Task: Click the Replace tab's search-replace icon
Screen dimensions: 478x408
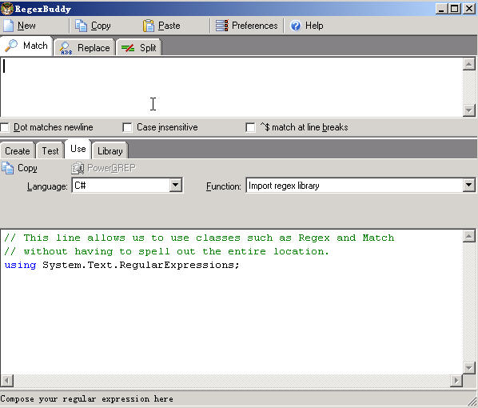Action: [66, 48]
